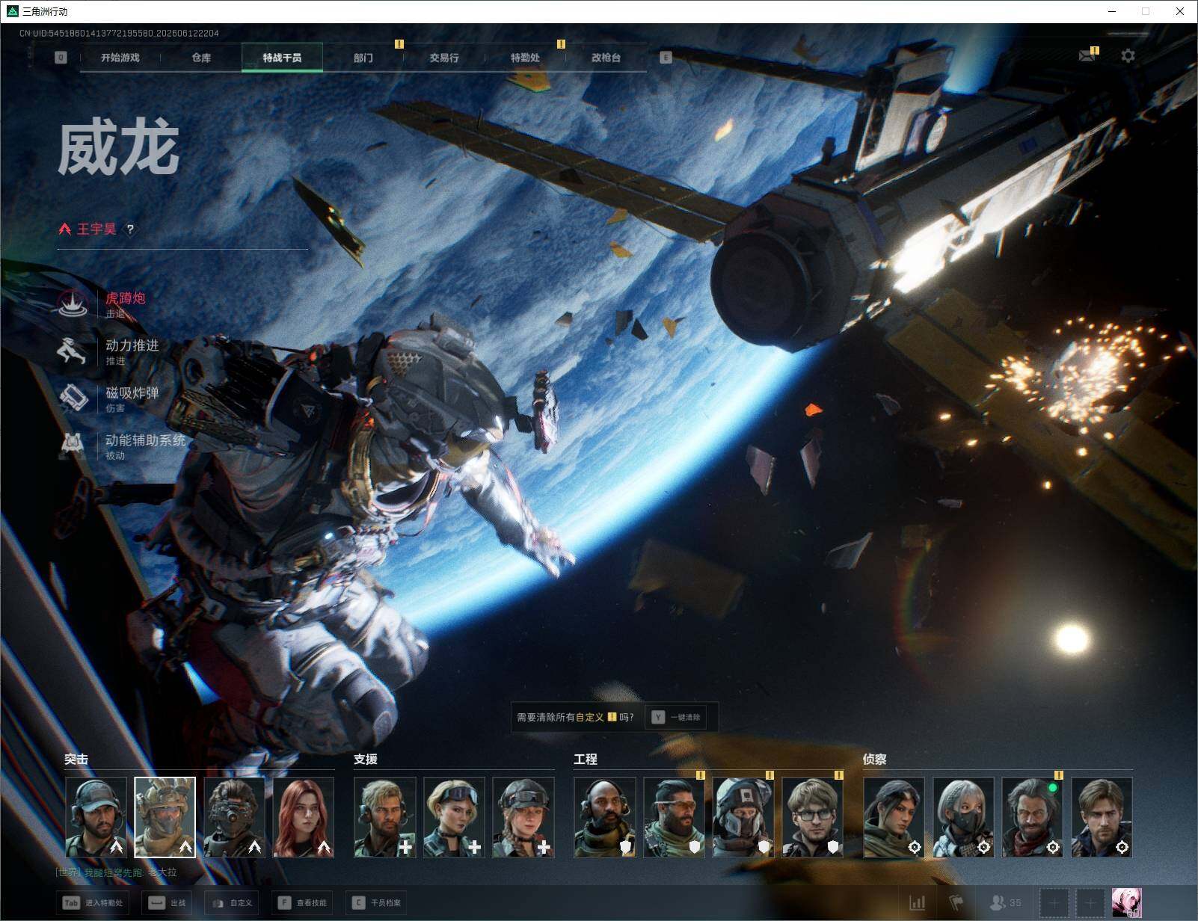Click the 突击 assault category heading
The width and height of the screenshot is (1198, 921).
pos(76,760)
